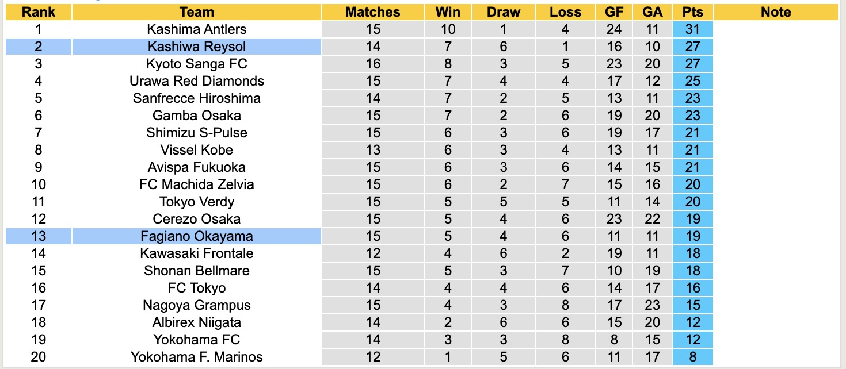The height and width of the screenshot is (369, 846).
Task: Click Nagoya Grampus team name
Action: pyautogui.click(x=196, y=305)
